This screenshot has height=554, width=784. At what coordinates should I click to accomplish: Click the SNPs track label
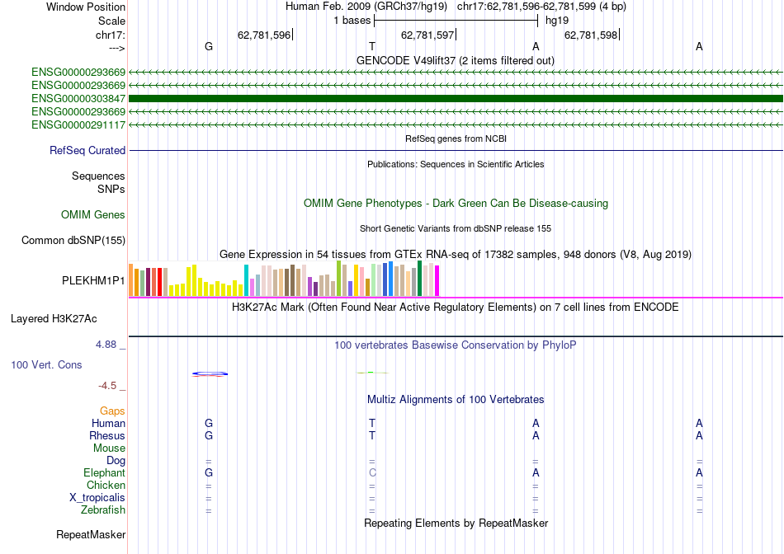111,190
